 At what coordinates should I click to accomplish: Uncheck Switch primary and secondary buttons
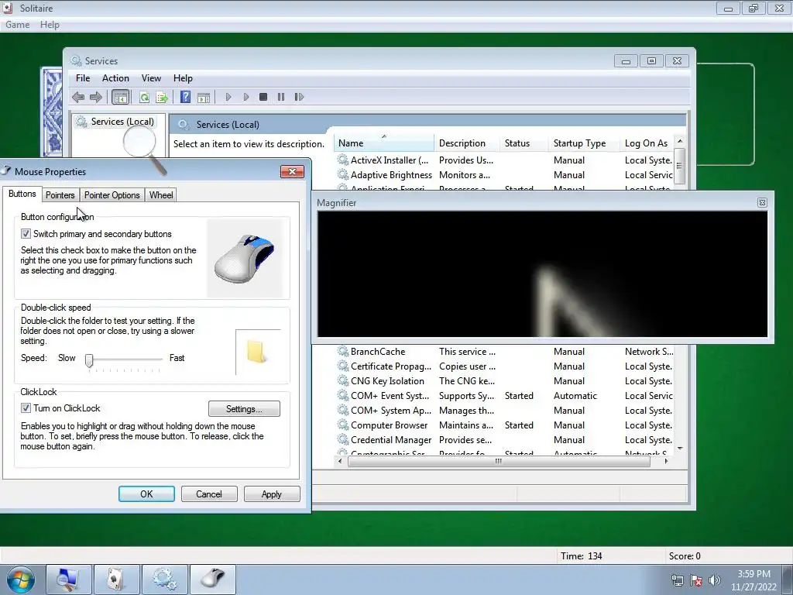pyautogui.click(x=26, y=234)
